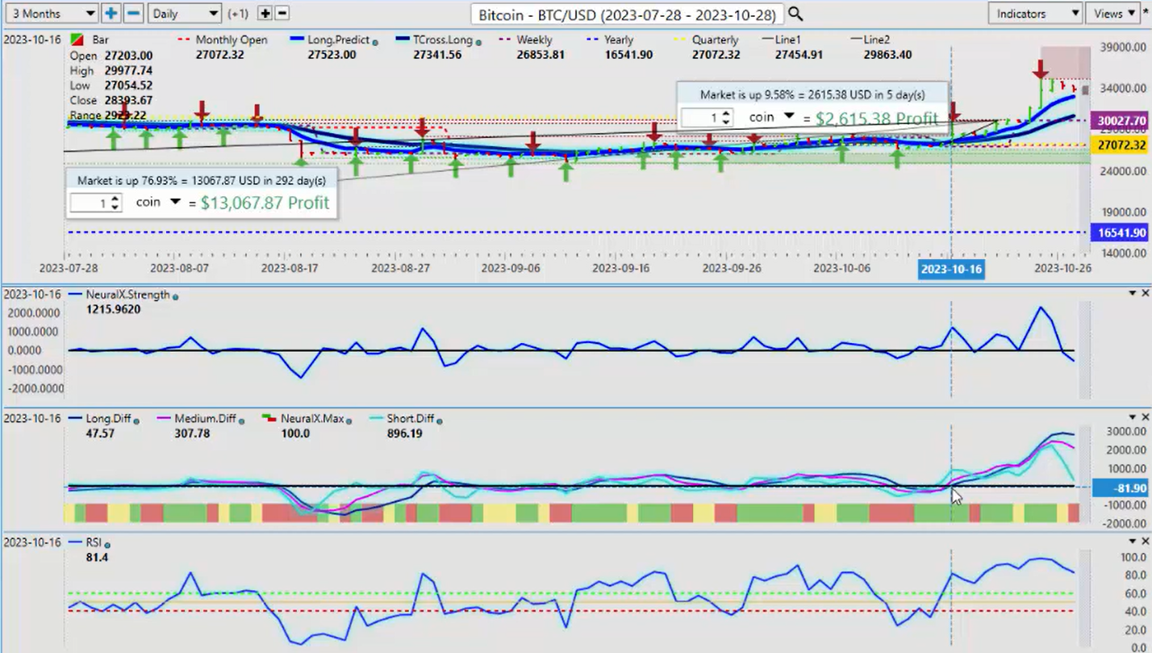
Task: Click the Bar Open value 27203.00
Action: click(x=127, y=56)
